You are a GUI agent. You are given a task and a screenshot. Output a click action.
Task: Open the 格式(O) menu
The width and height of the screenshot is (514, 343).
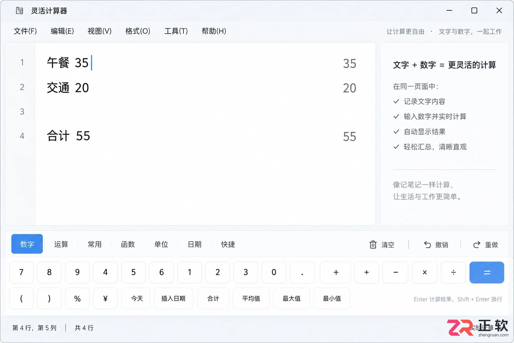click(138, 31)
